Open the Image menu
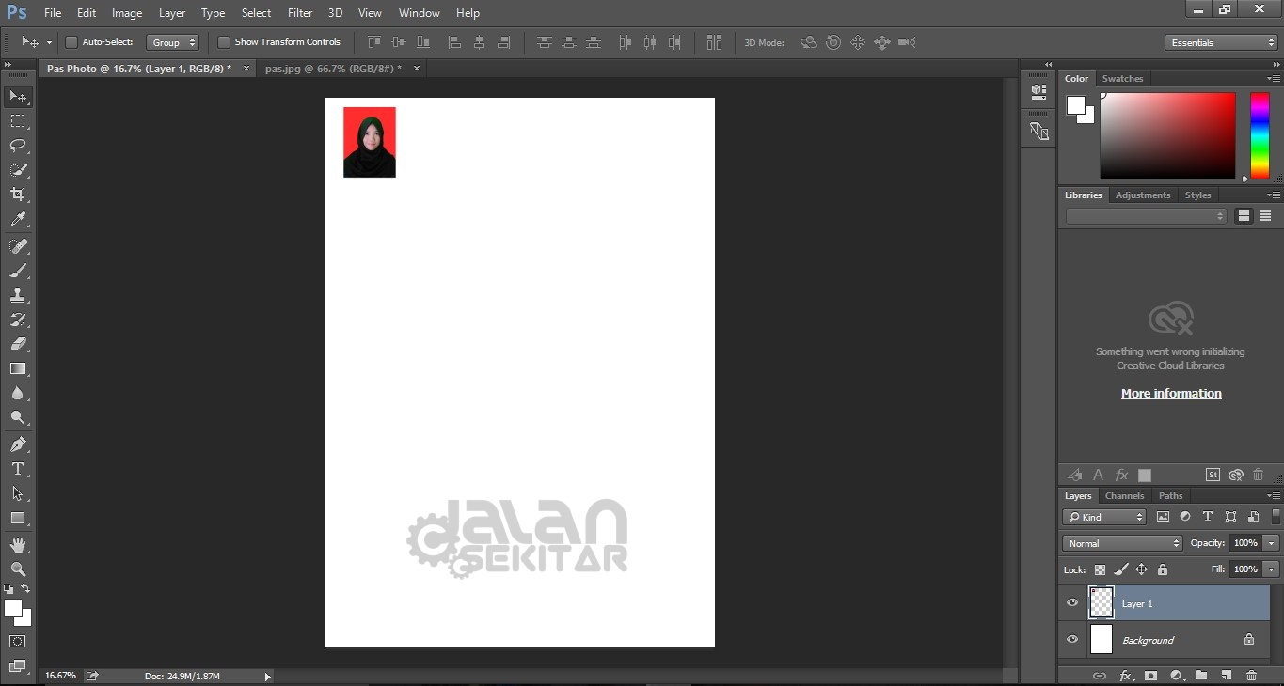The image size is (1284, 686). coord(127,13)
